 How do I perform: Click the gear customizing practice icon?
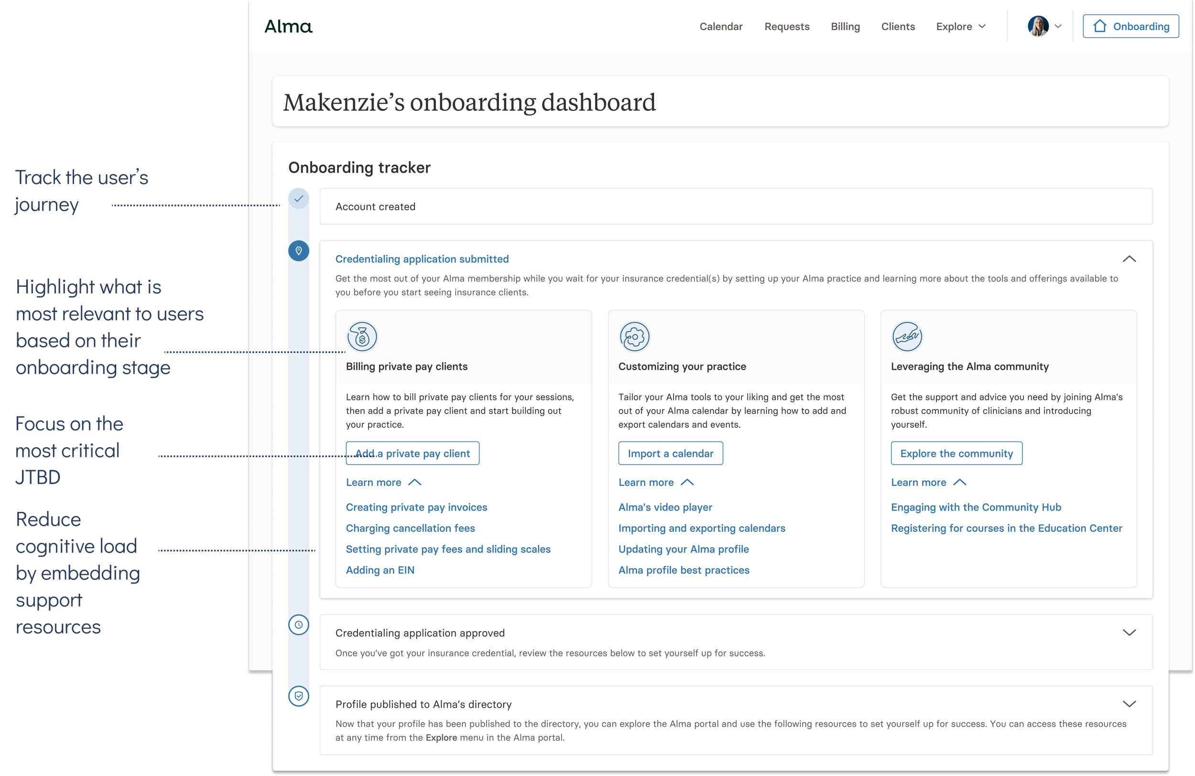634,336
